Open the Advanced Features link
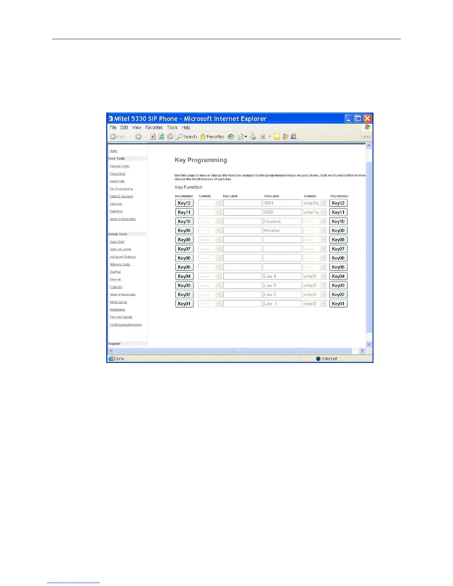 [x=123, y=257]
